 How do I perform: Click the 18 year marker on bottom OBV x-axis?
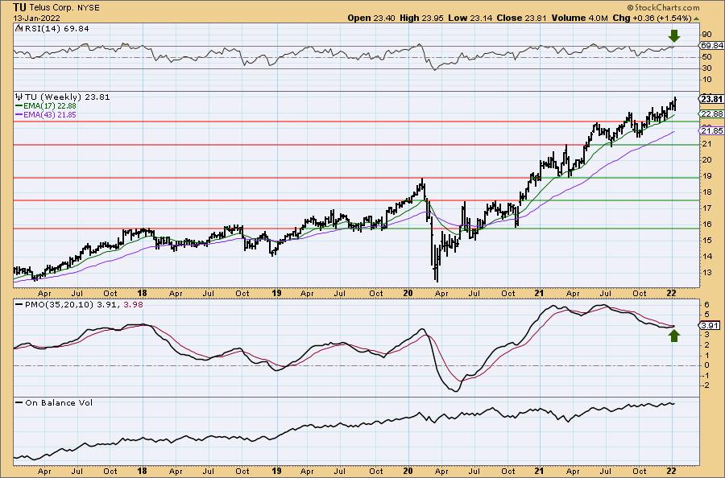pyautogui.click(x=143, y=471)
